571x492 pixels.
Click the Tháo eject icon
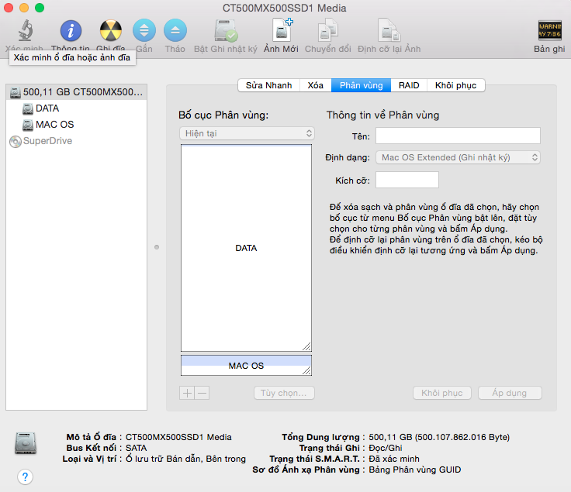(175, 30)
